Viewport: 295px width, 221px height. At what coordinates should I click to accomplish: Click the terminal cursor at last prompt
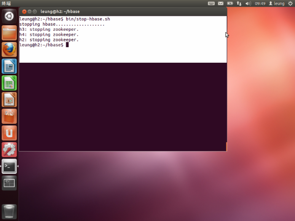coord(67,45)
